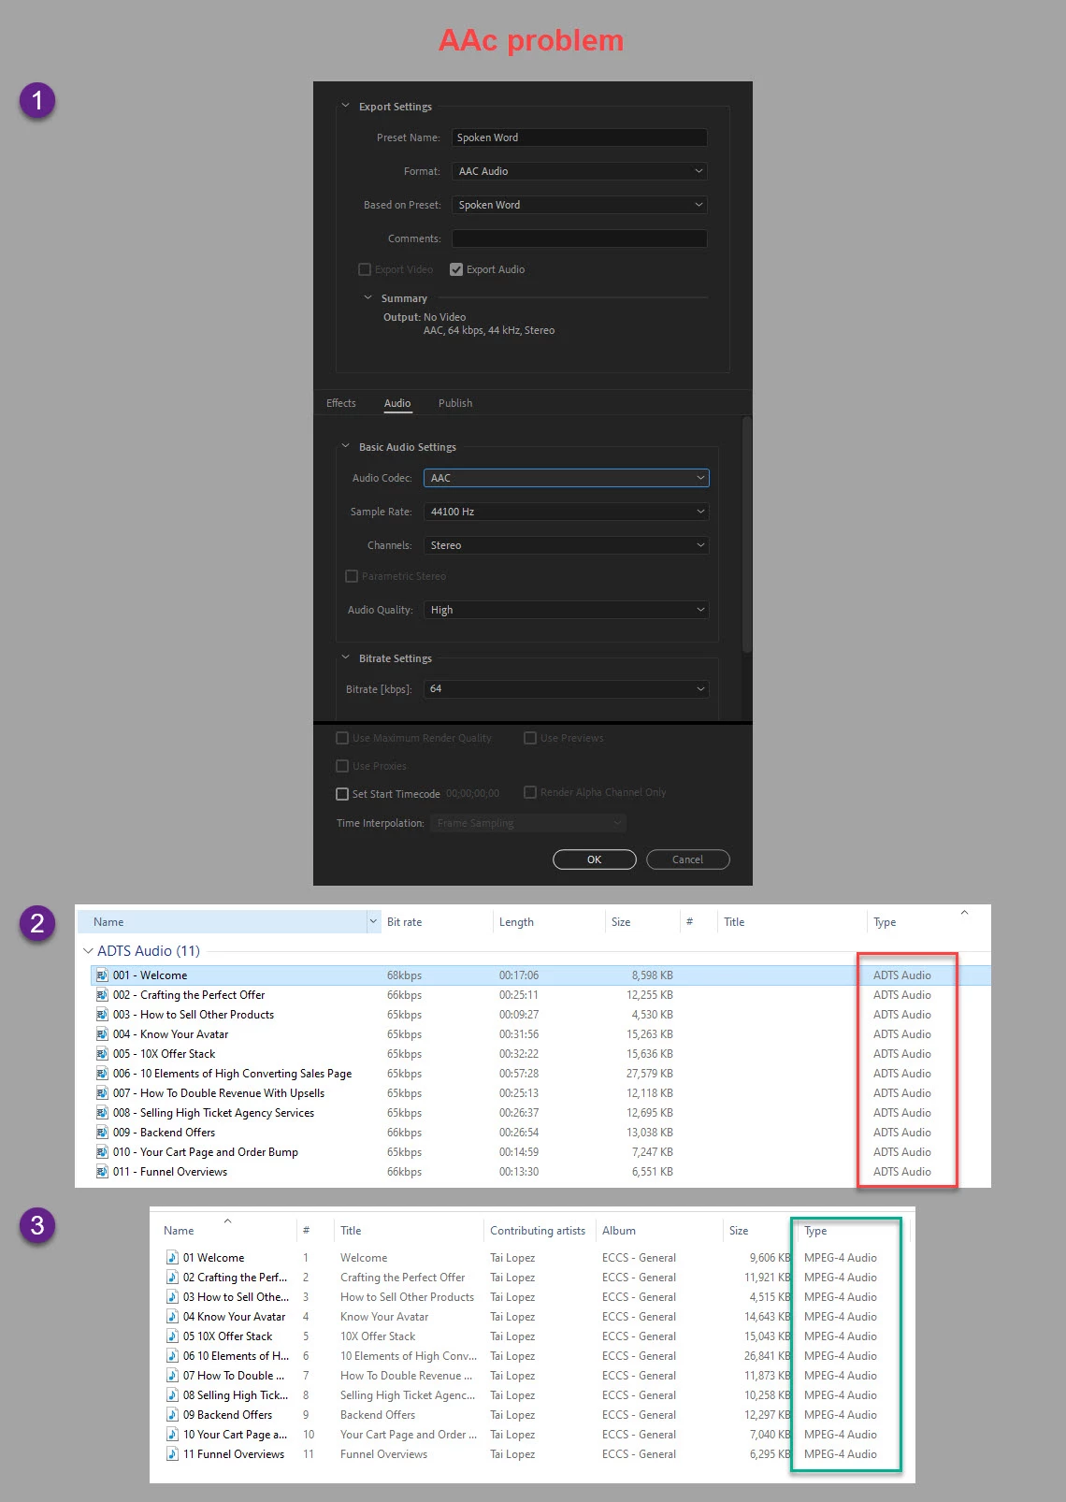Open the Channels dropdown set to Stereo
Viewport: 1066px width, 1502px height.
click(567, 545)
